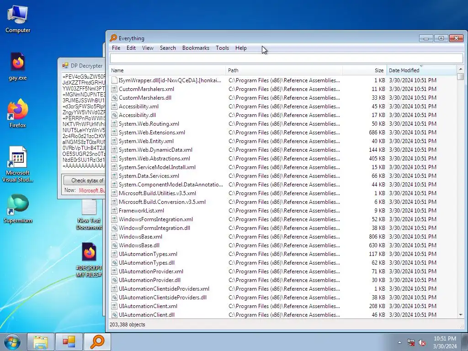Image resolution: width=468 pixels, height=351 pixels.
Task: Open the Help menu in Everything
Action: (241, 48)
